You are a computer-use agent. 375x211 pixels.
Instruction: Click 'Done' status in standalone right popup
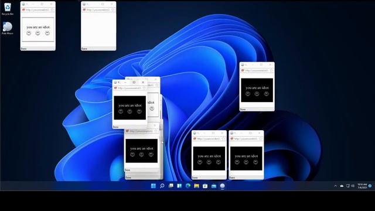(243, 110)
